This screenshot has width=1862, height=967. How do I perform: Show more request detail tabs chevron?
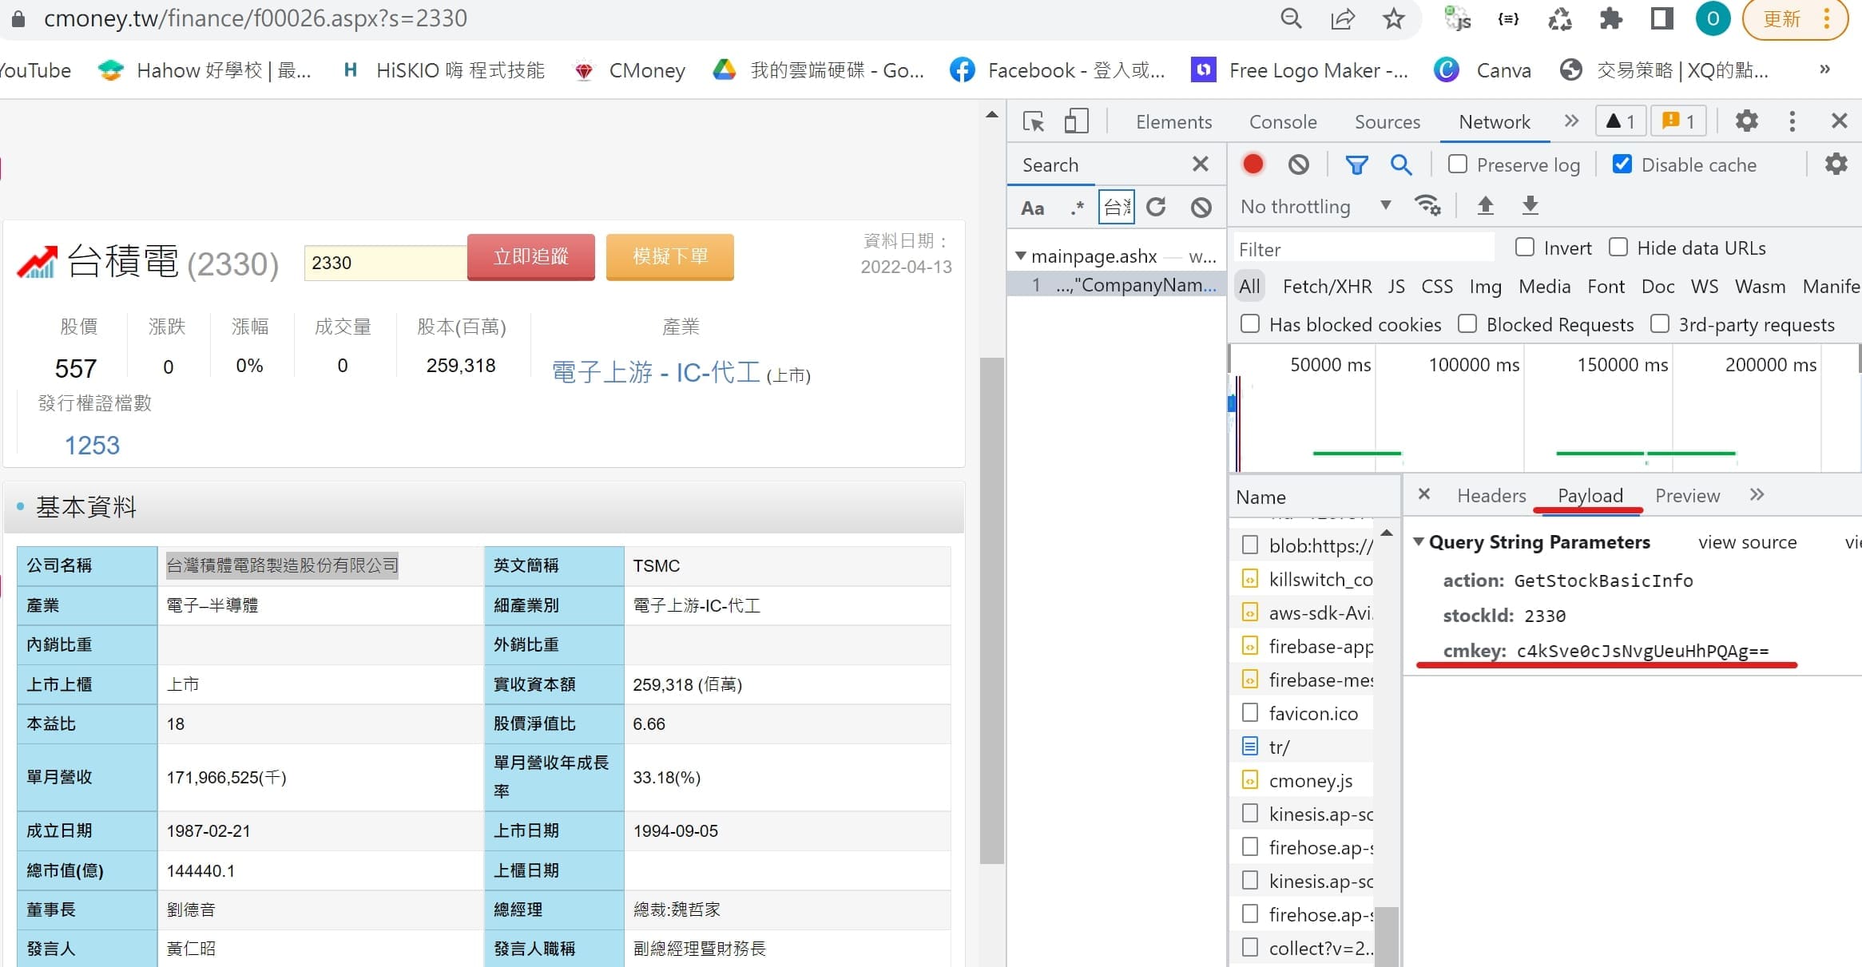tap(1757, 494)
